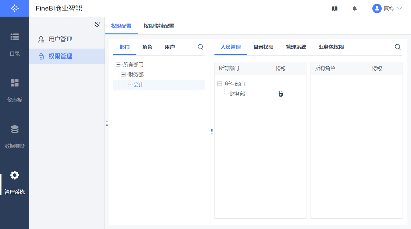Image resolution: width=411 pixels, height=229 pixels.
Task: Open the 目录 directory sidebar icon
Action: click(x=15, y=37)
